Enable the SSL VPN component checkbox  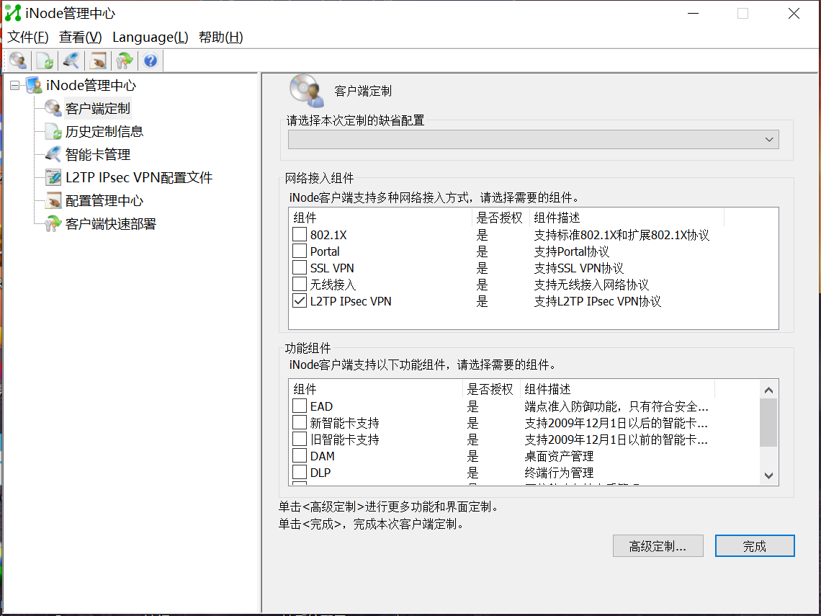coord(300,268)
